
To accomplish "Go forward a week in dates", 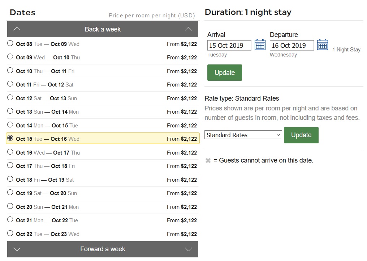I will click(103, 249).
